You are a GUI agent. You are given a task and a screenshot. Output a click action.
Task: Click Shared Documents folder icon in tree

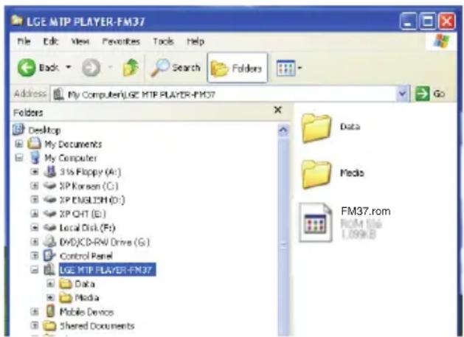tap(49, 326)
